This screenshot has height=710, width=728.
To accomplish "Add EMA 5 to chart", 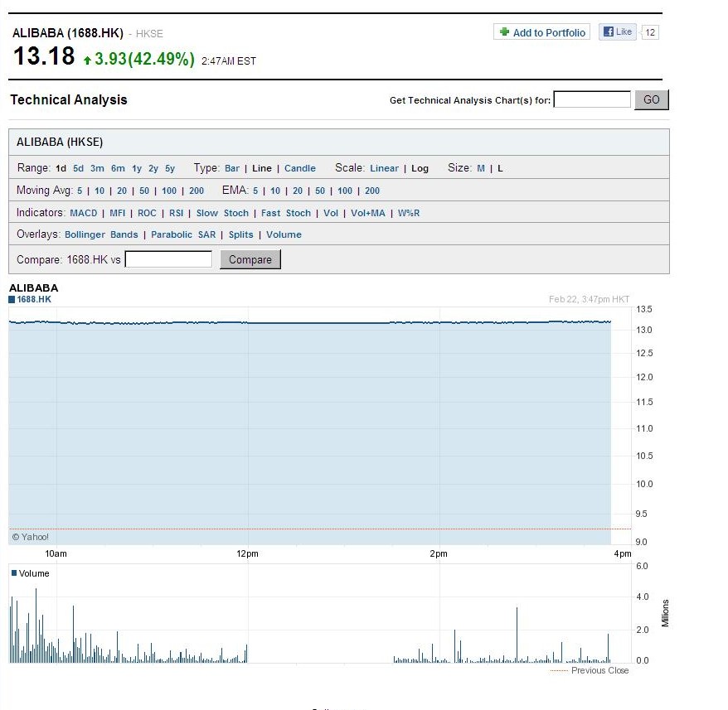I will [255, 191].
